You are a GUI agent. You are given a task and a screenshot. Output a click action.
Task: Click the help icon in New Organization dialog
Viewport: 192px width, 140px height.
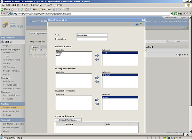[x=137, y=24]
